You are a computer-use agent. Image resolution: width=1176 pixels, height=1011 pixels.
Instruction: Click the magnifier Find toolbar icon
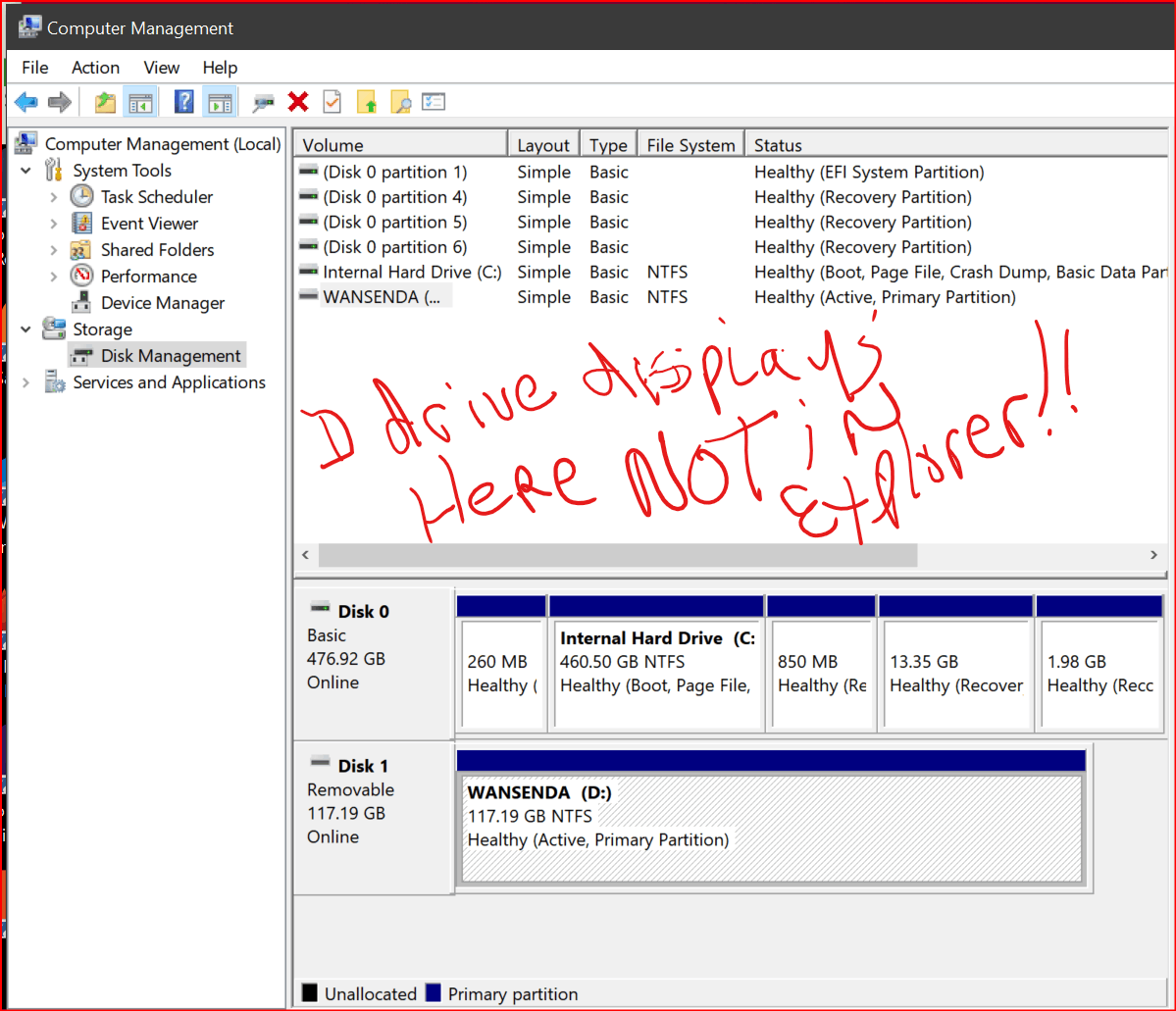(x=401, y=102)
